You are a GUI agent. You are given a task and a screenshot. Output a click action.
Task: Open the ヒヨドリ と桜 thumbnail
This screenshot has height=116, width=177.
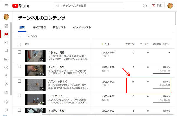(35, 110)
